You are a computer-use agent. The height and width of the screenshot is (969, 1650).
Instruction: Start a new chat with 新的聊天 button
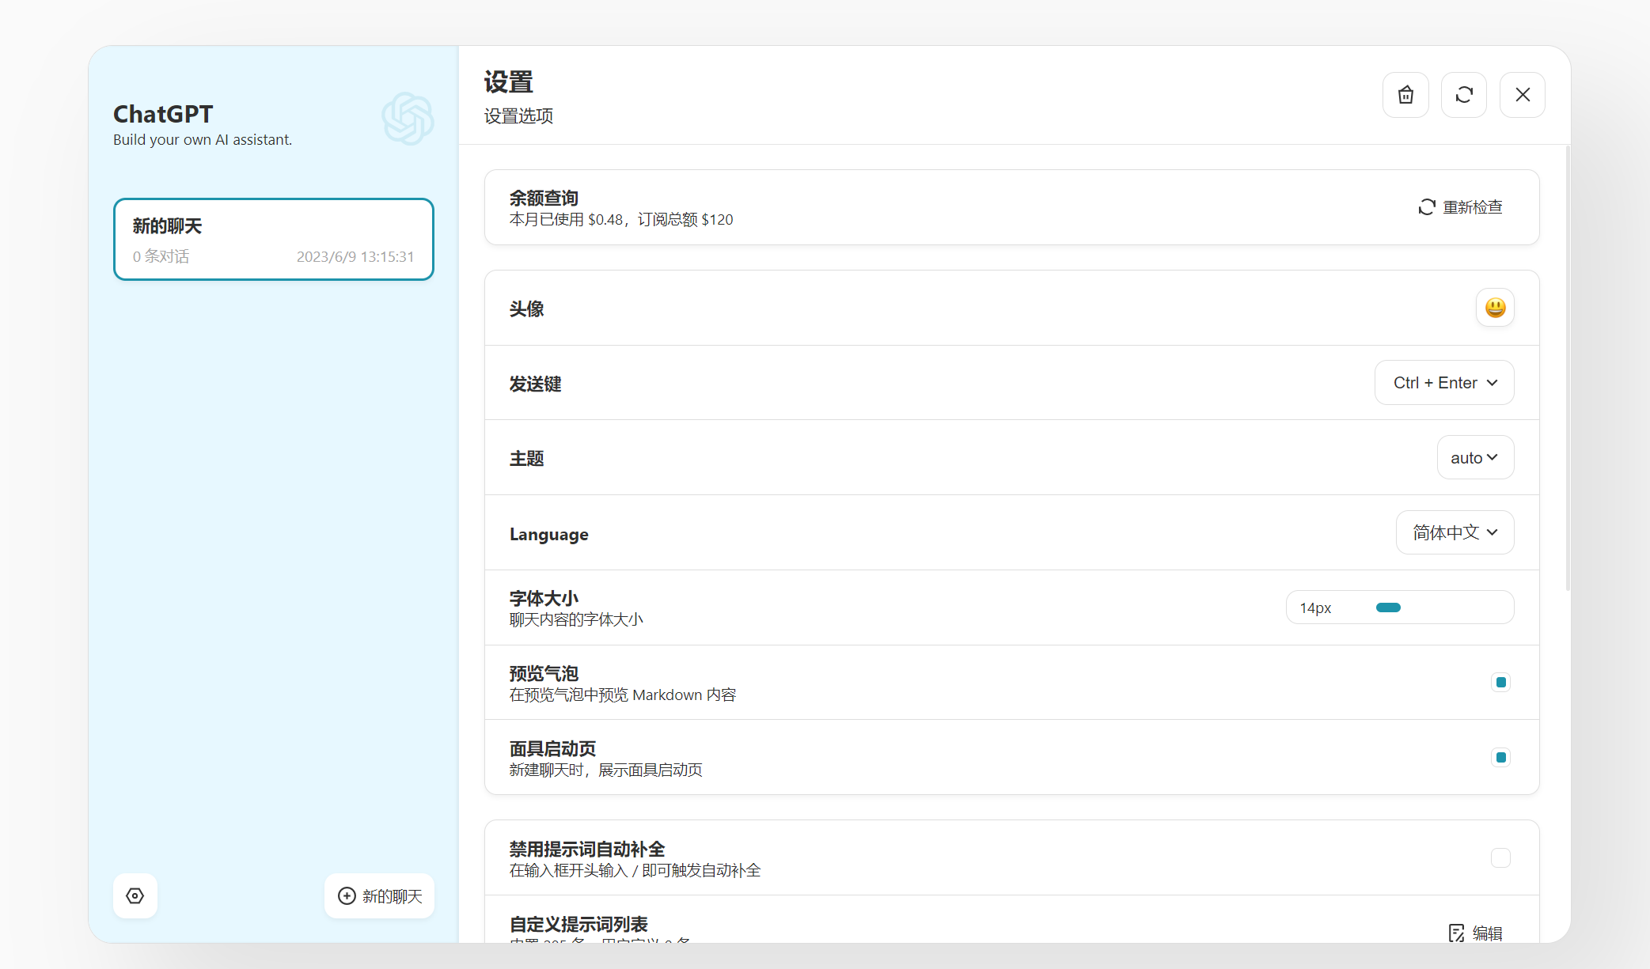point(380,895)
